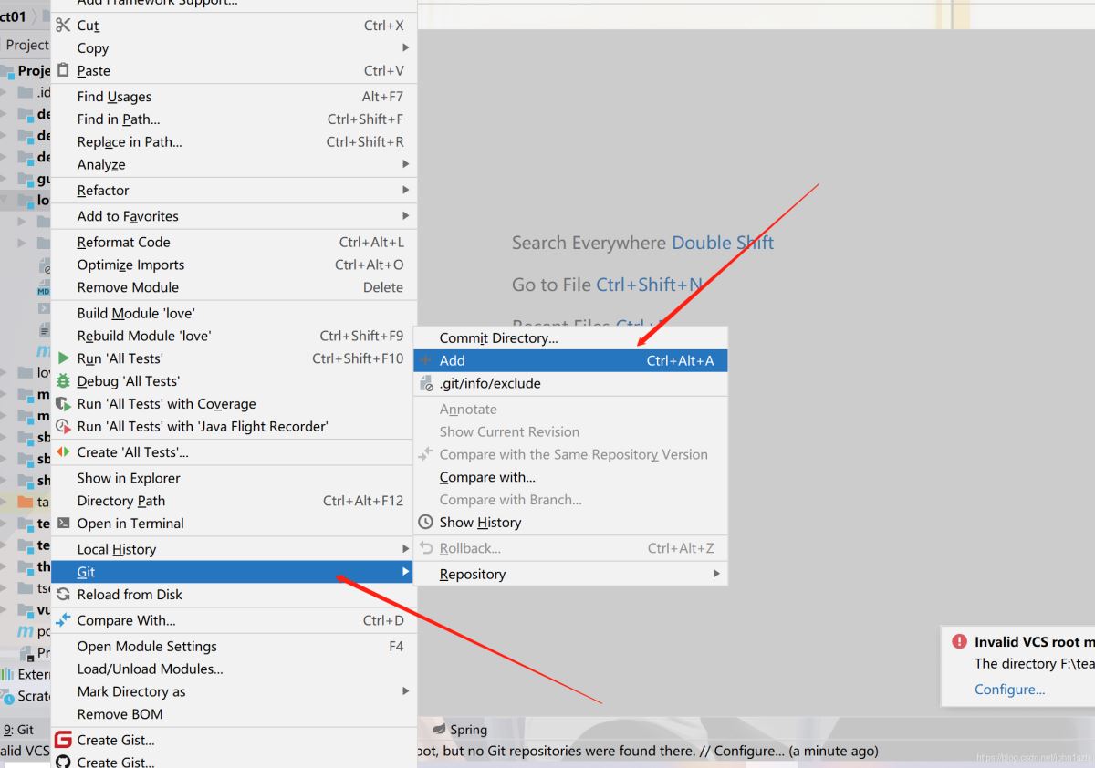Click the Debug 'All Tests' bug icon
The height and width of the screenshot is (768, 1095).
pyautogui.click(x=63, y=381)
